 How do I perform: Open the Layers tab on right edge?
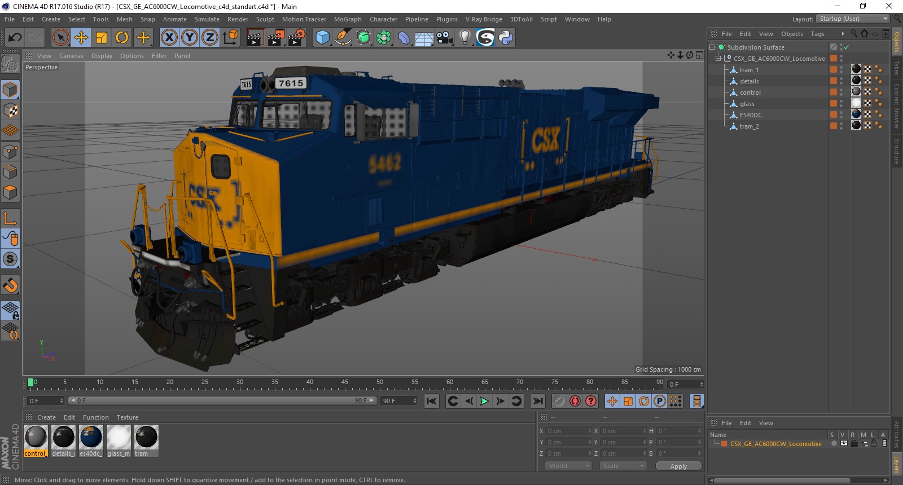point(896,465)
